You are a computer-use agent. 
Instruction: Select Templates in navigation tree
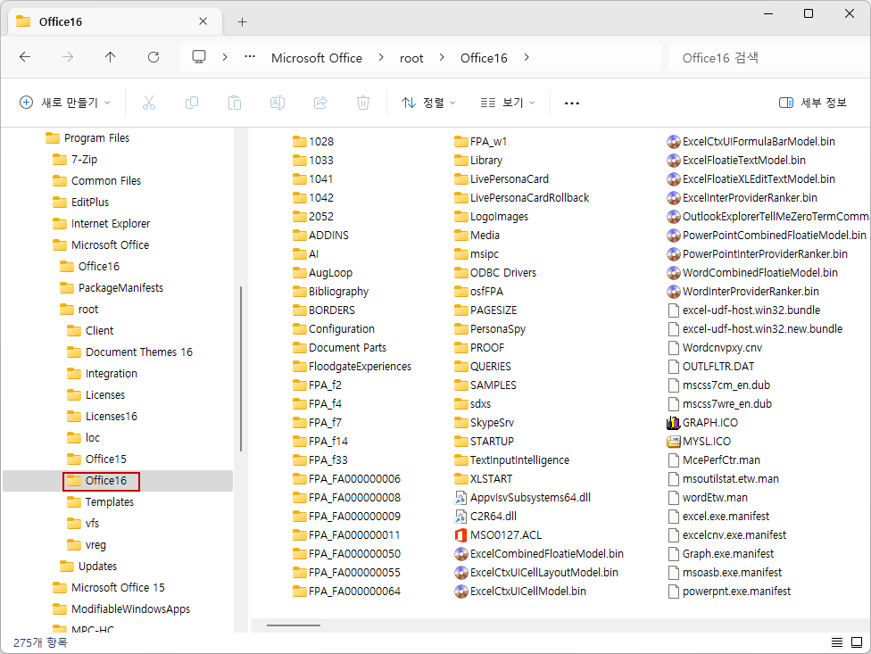(110, 502)
